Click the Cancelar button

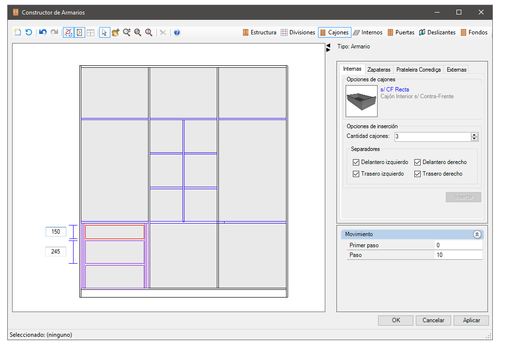[433, 320]
